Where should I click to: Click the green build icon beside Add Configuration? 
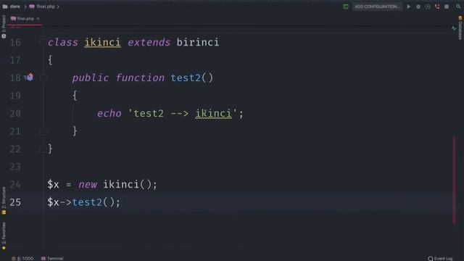(346, 7)
